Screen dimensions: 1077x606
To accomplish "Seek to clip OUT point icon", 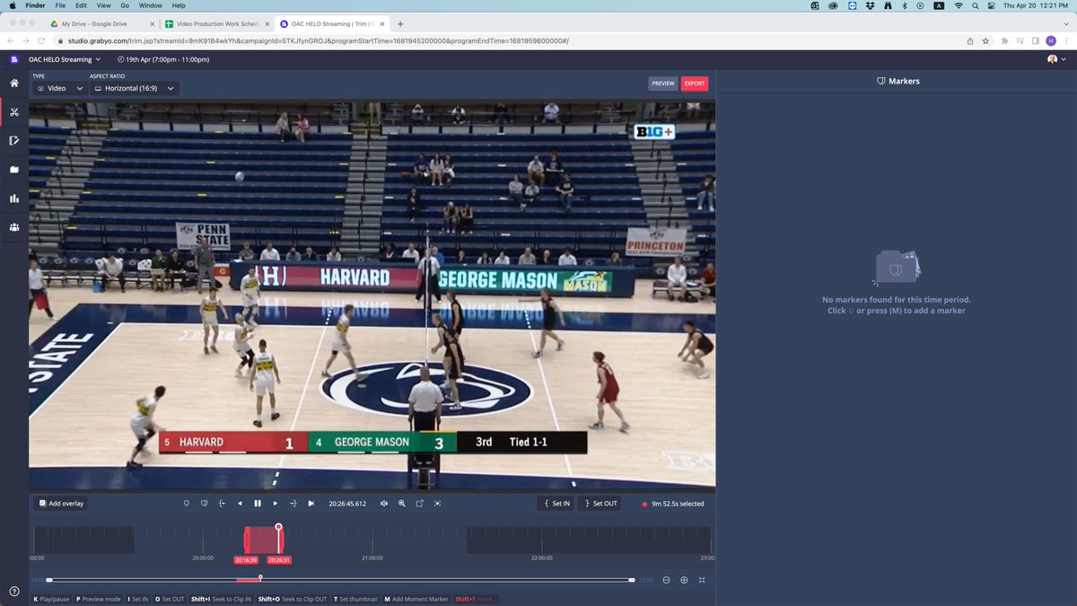I will pyautogui.click(x=293, y=504).
